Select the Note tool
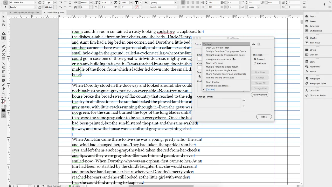 point(3,81)
